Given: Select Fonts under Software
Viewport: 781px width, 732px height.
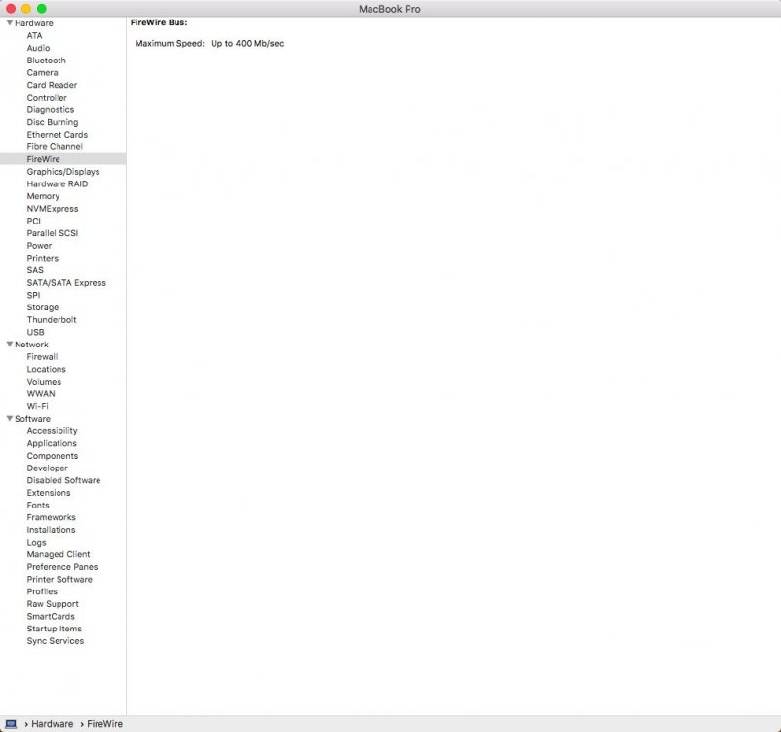Looking at the screenshot, I should point(38,506).
